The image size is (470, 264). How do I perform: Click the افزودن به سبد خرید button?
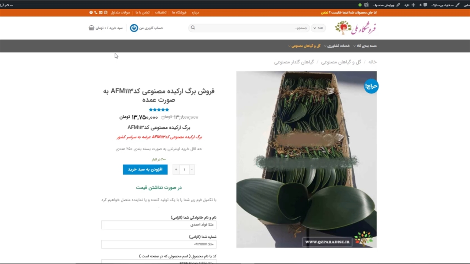(x=145, y=169)
